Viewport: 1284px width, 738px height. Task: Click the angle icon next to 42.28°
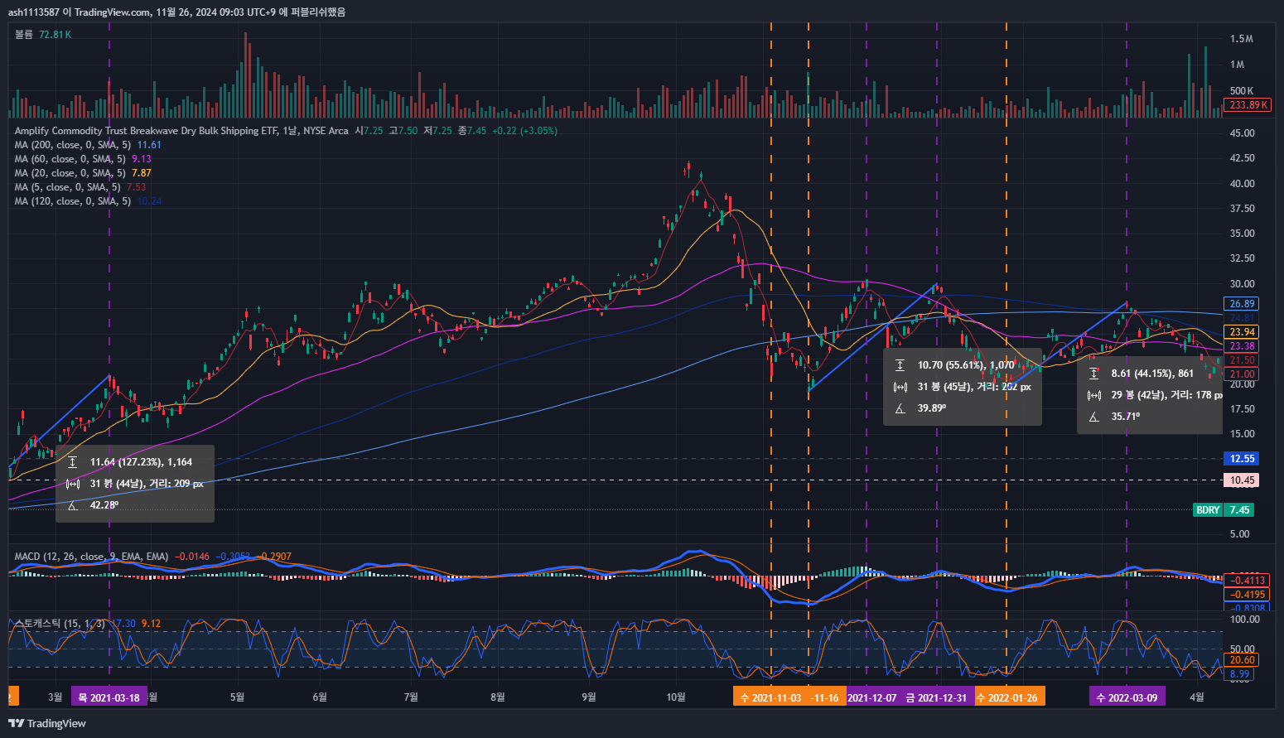73,505
